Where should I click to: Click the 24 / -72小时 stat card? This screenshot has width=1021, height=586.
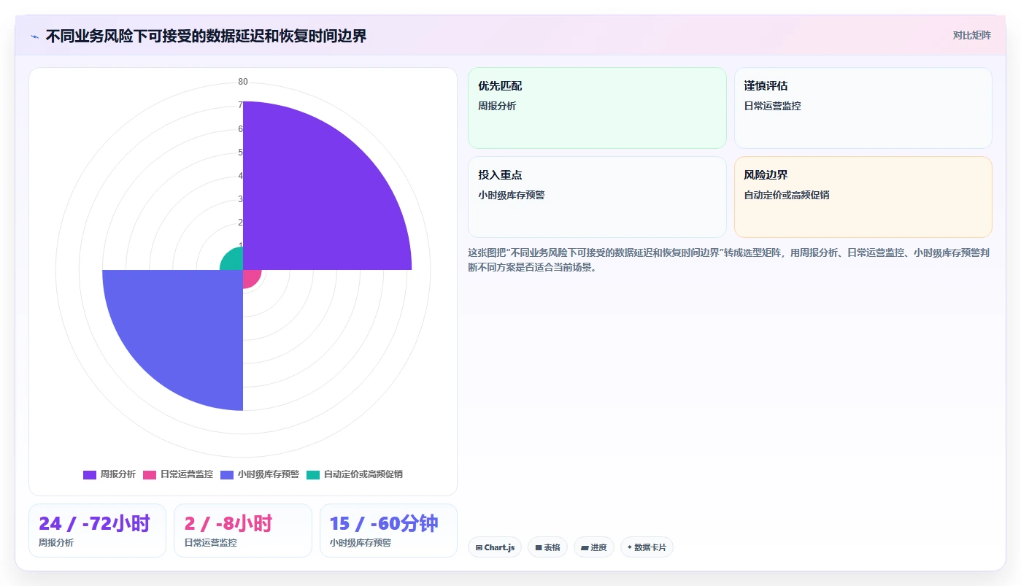tap(97, 531)
